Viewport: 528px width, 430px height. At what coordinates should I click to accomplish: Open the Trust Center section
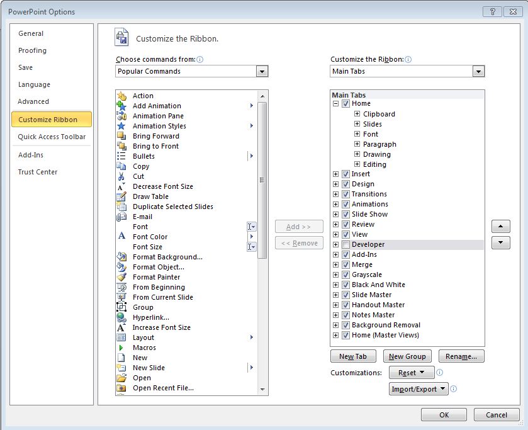(38, 172)
